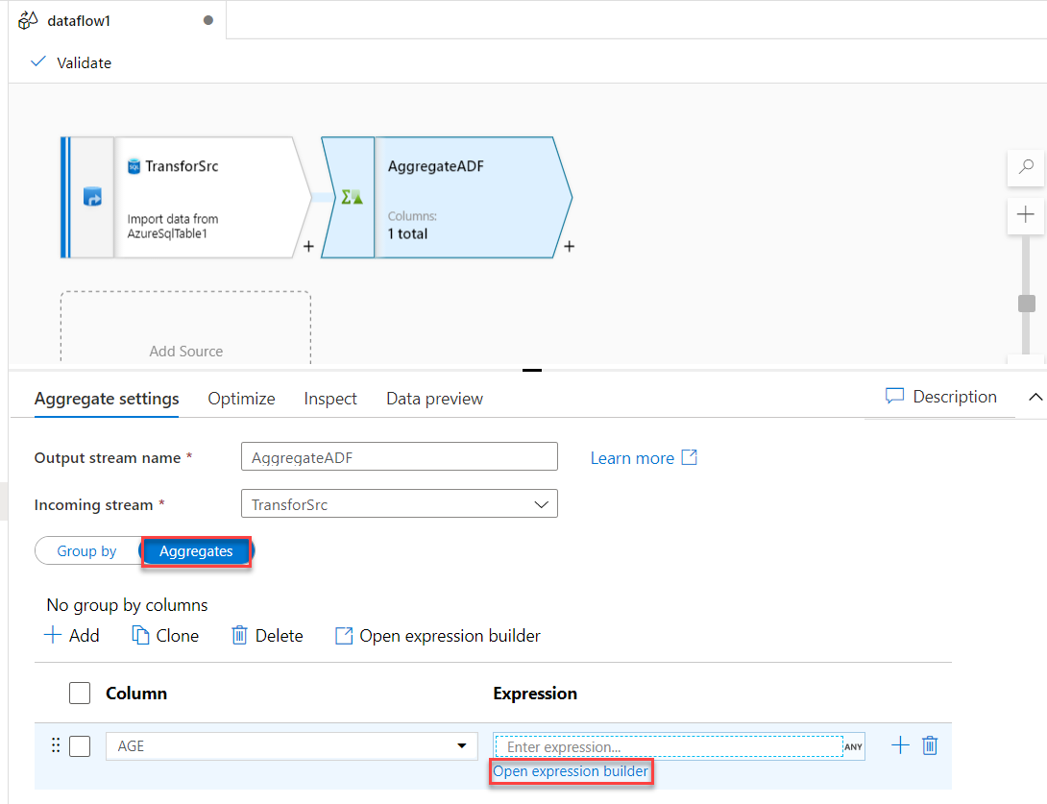
Task: Switch to Group by mode
Action: 87,550
